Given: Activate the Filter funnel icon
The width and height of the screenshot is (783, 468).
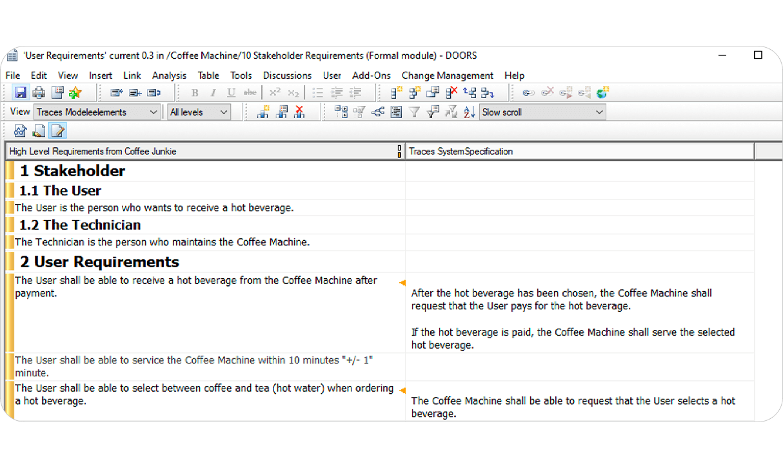Looking at the screenshot, I should pos(414,112).
